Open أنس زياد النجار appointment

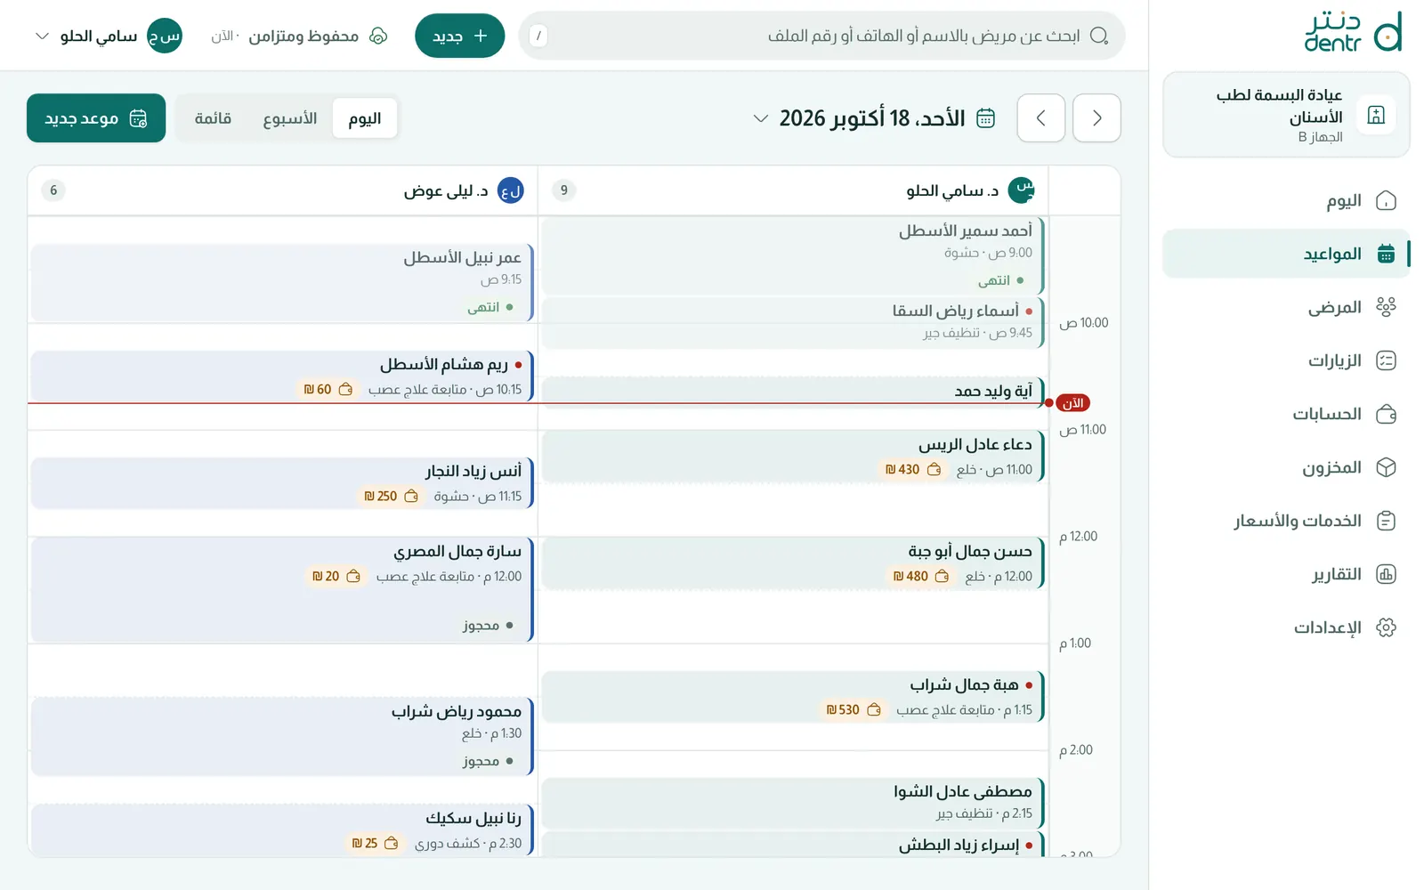tap(282, 482)
